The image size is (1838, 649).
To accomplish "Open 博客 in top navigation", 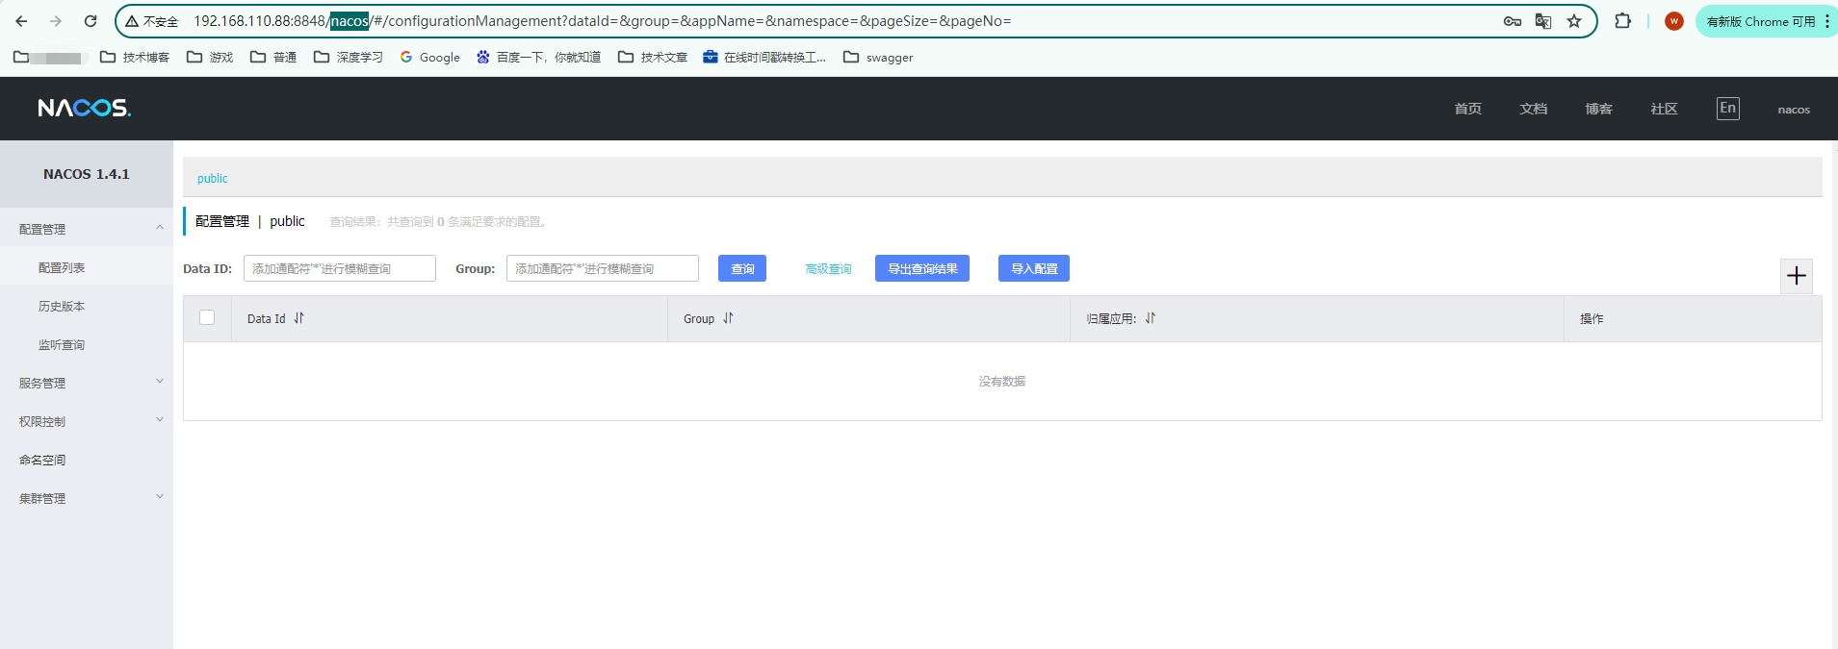I will [1598, 109].
